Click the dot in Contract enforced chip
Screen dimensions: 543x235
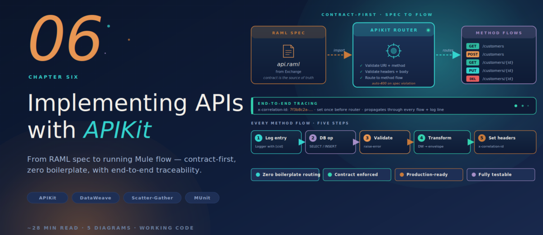click(329, 174)
